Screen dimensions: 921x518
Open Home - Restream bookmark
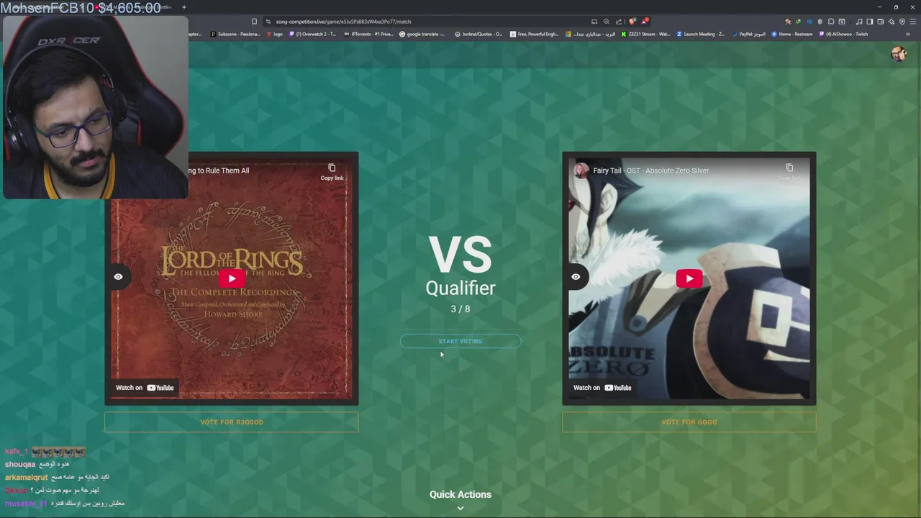coord(792,34)
